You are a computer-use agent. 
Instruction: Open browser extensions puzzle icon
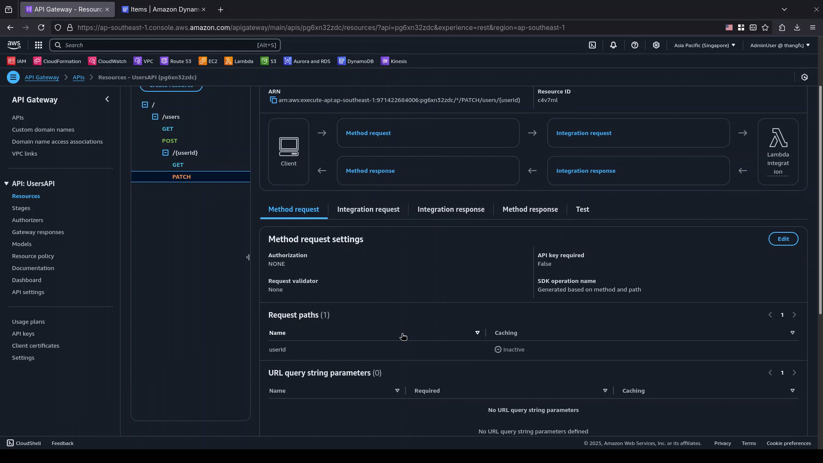click(782, 27)
